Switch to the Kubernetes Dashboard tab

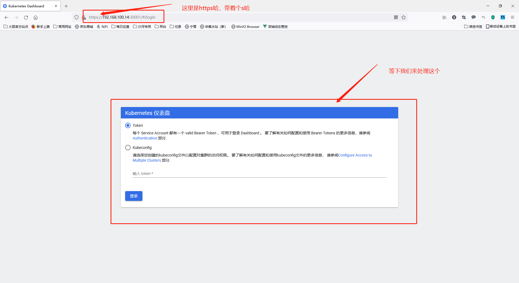(30, 6)
